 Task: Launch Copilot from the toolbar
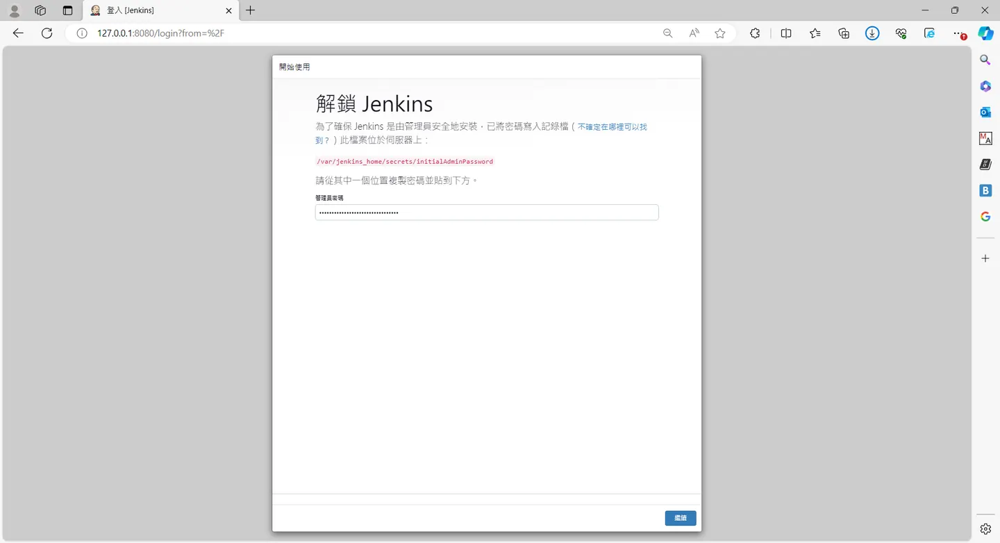click(985, 33)
